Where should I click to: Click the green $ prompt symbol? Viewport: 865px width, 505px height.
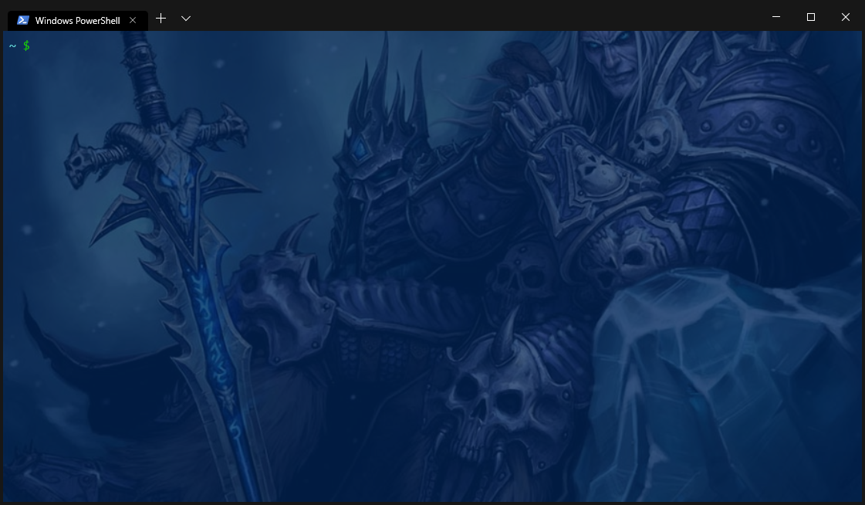(26, 46)
